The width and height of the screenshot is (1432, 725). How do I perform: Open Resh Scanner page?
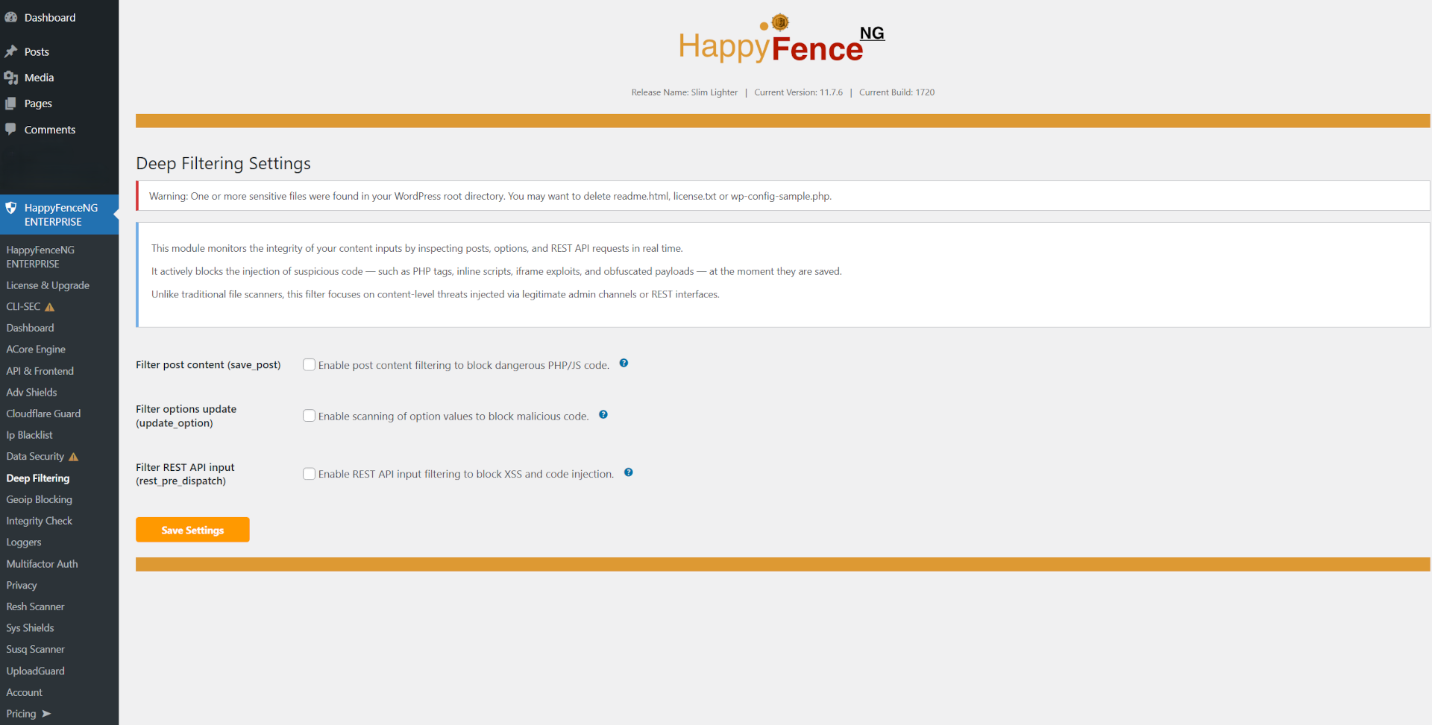(x=35, y=607)
